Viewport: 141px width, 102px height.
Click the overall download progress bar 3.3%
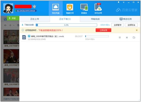coord(66,25)
